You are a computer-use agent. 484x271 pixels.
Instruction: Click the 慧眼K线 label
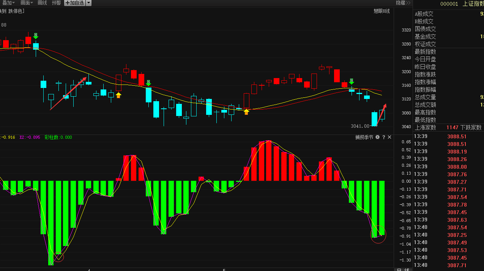382,11
